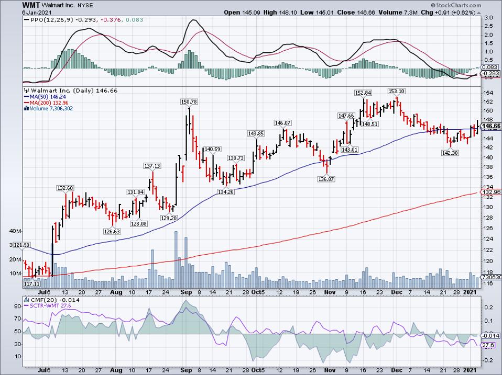Viewport: 502px width, 375px height.
Task: Click the purple SCTR-WMT line swatch
Action: point(26,305)
